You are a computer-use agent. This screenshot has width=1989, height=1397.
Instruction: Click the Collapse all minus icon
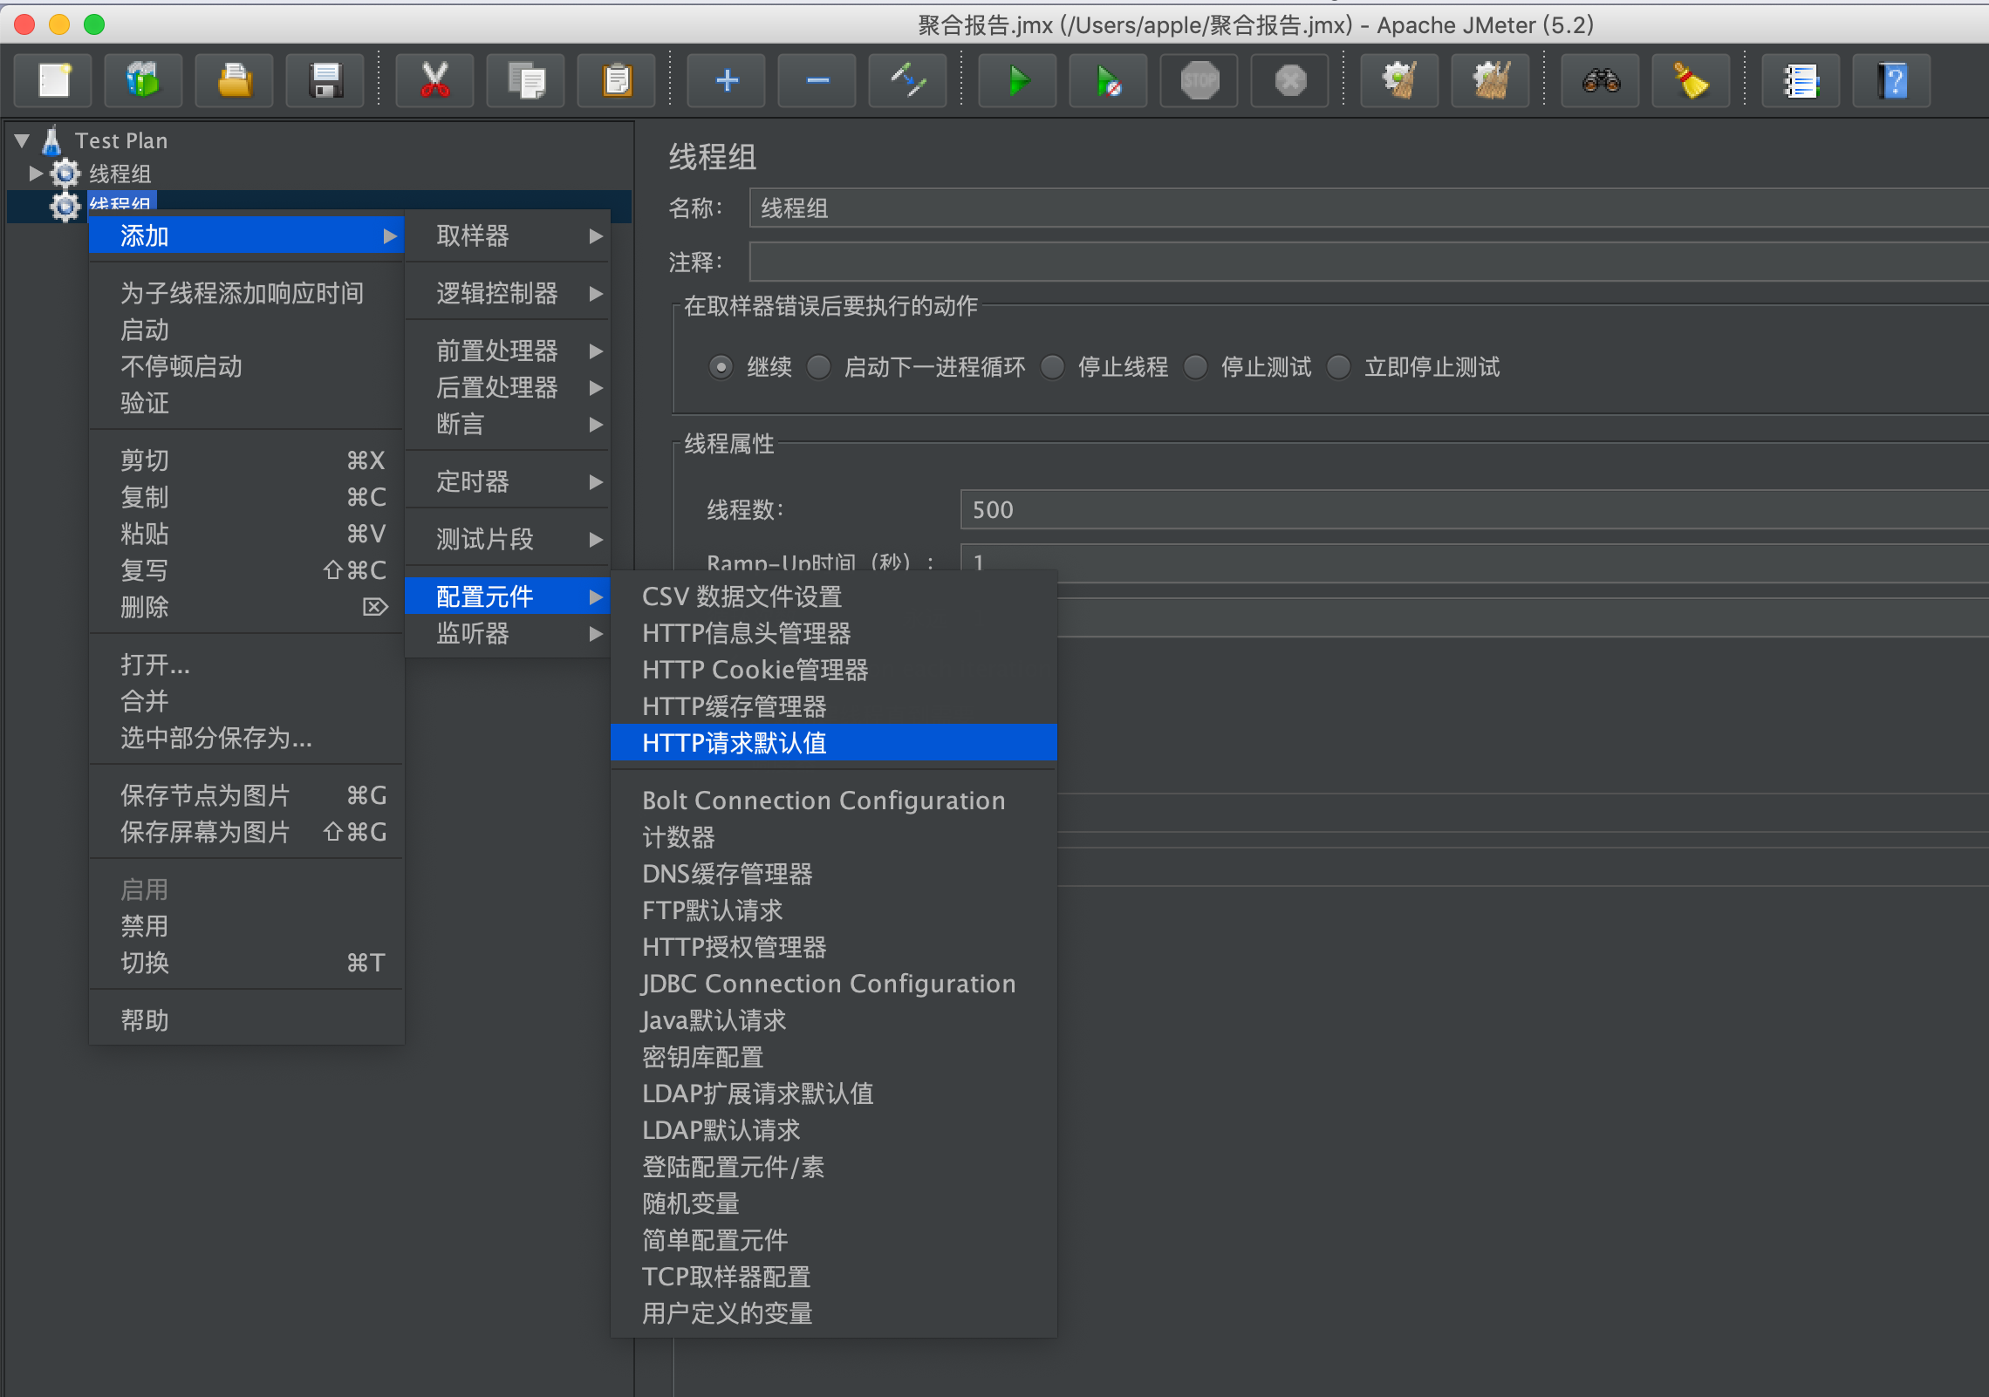click(817, 81)
